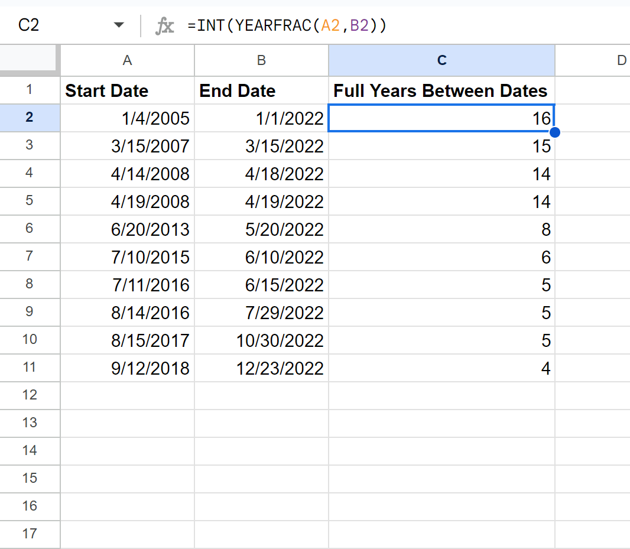
Task: Select cell with end date 4/18/2022
Action: tap(262, 174)
